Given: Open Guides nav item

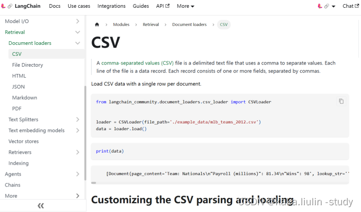Looking at the screenshot, I should [x=141, y=6].
